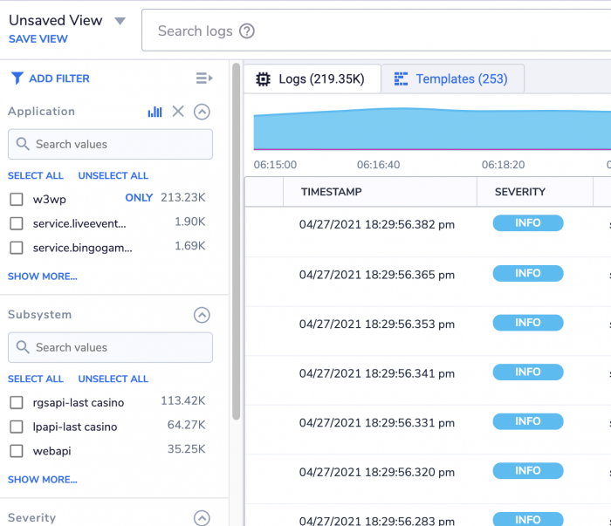Collapse the filter sidebar panel icon
This screenshot has width=611, height=526.
pyautogui.click(x=204, y=79)
